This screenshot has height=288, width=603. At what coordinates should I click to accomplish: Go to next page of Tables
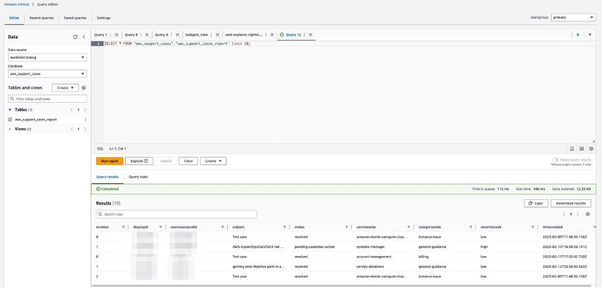pos(85,110)
